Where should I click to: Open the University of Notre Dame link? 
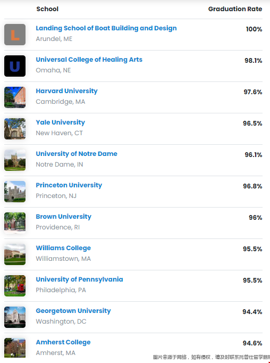77,154
